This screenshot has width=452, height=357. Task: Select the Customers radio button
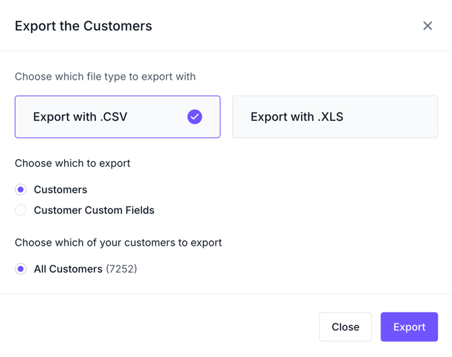pyautogui.click(x=21, y=190)
